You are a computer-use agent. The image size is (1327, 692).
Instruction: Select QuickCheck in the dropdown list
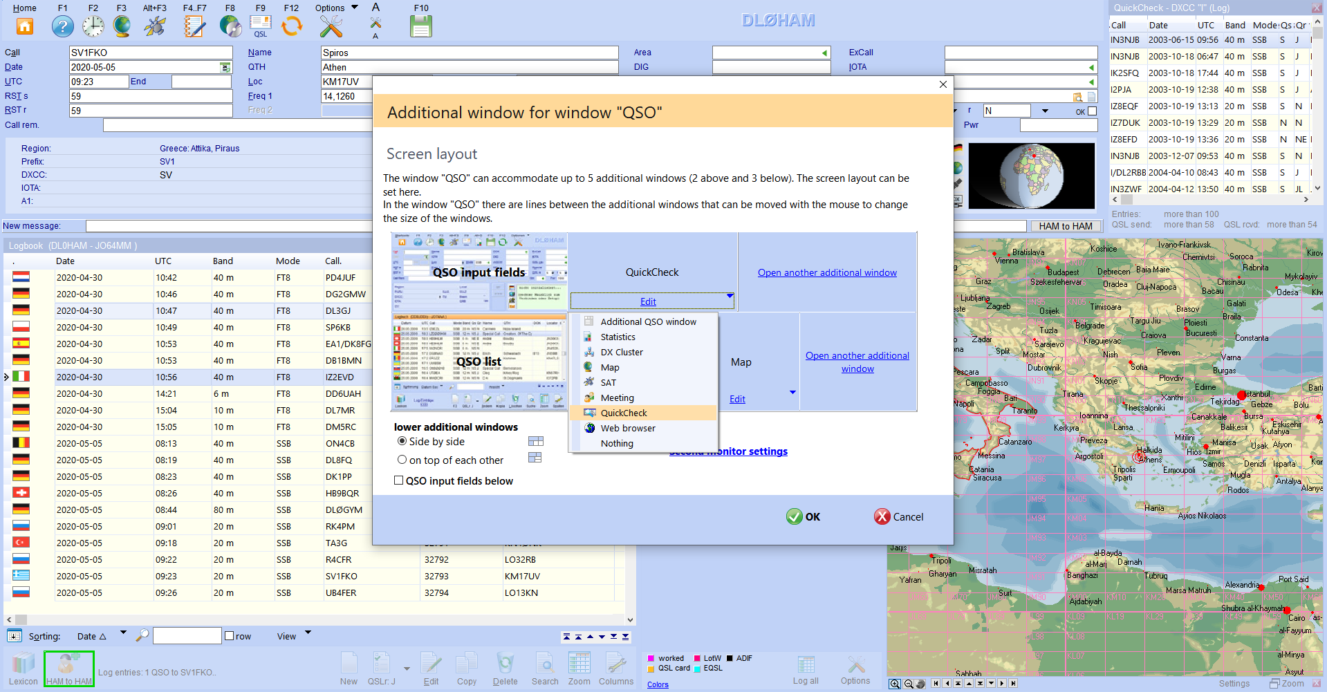[x=643, y=413]
